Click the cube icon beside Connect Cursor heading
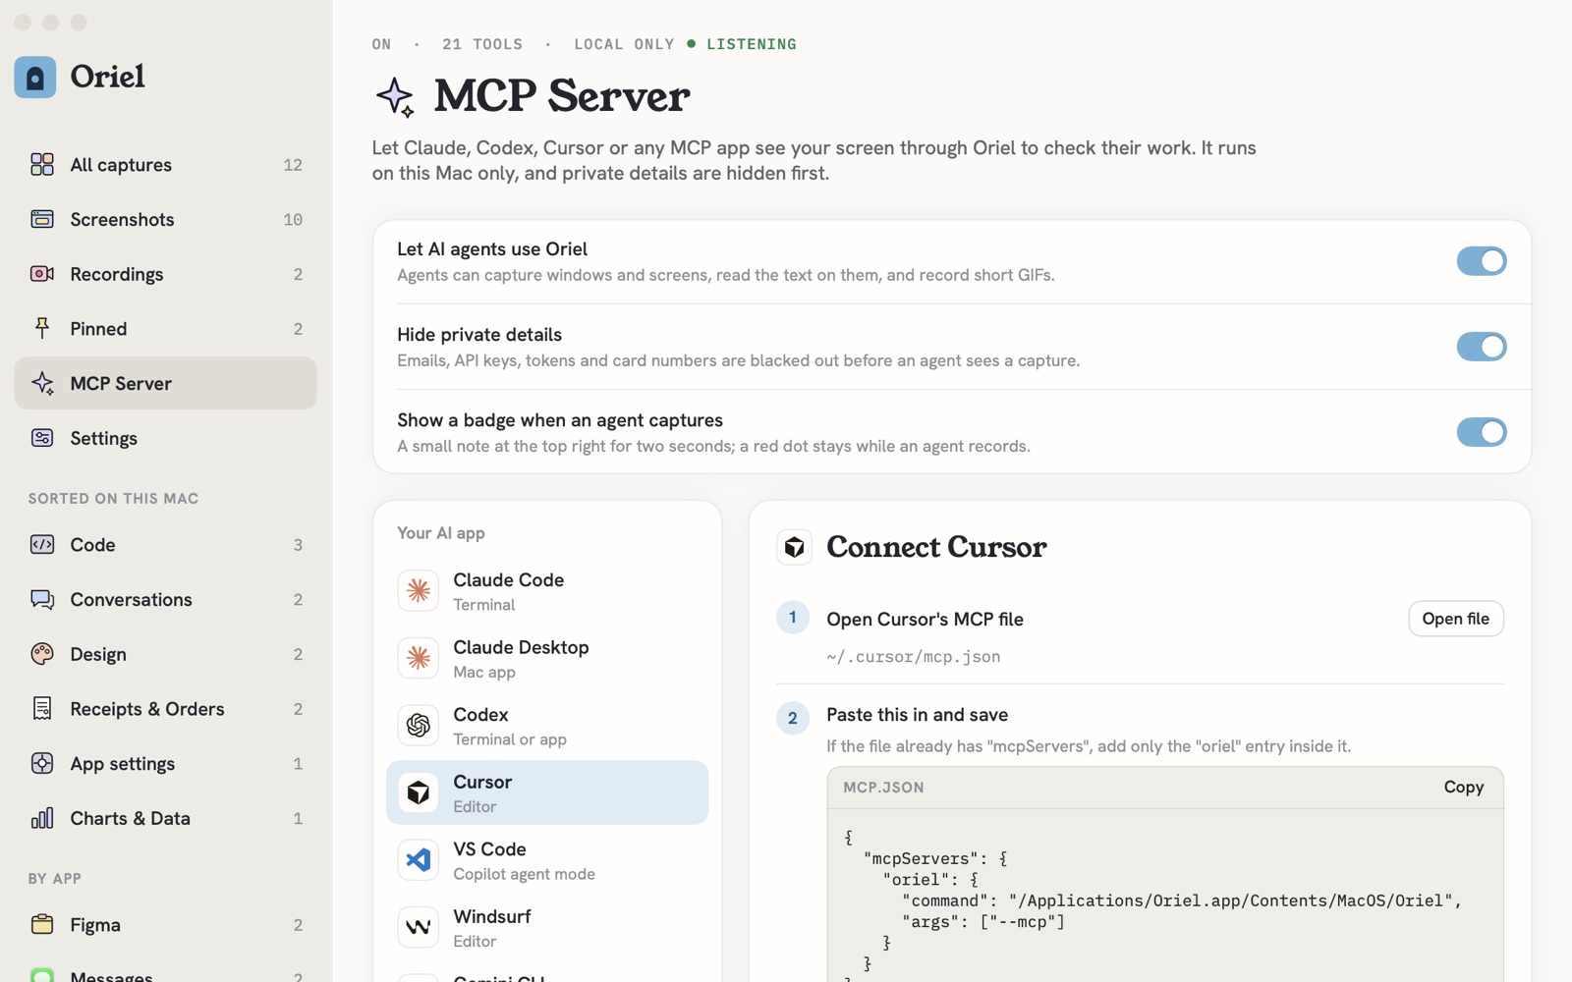 (795, 547)
